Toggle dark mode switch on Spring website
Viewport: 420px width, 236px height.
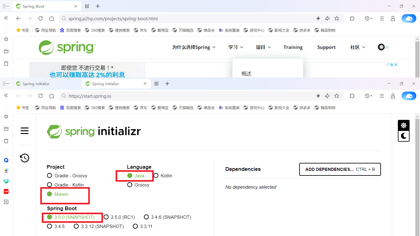coord(383,47)
